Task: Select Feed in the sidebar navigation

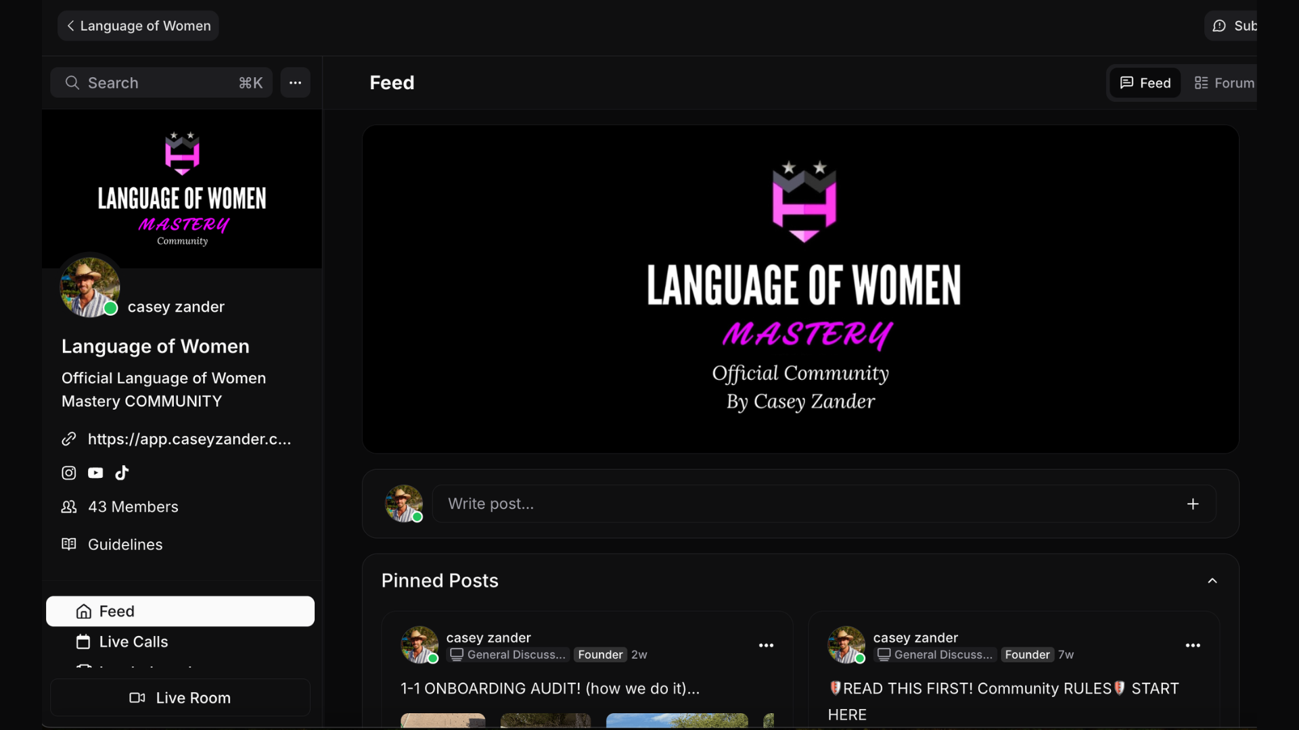Action: 180,611
